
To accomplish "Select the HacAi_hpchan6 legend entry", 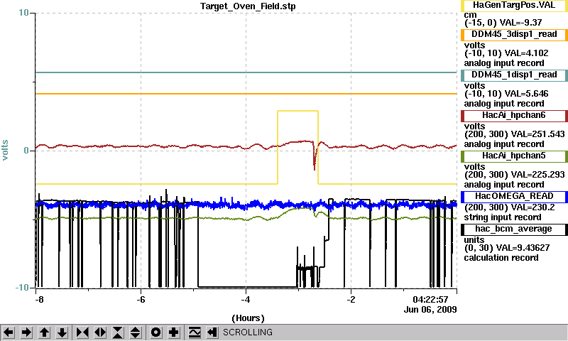I will click(x=514, y=116).
